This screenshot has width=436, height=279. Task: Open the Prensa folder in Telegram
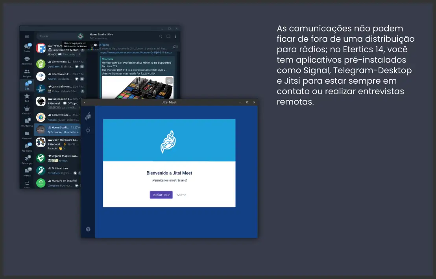click(x=27, y=173)
